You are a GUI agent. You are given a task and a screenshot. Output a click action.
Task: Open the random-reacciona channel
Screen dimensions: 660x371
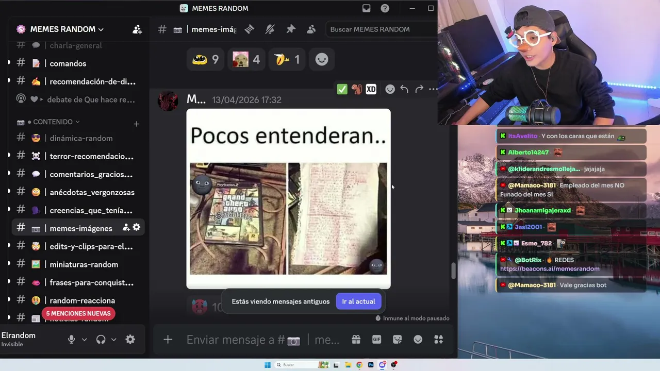(x=77, y=300)
